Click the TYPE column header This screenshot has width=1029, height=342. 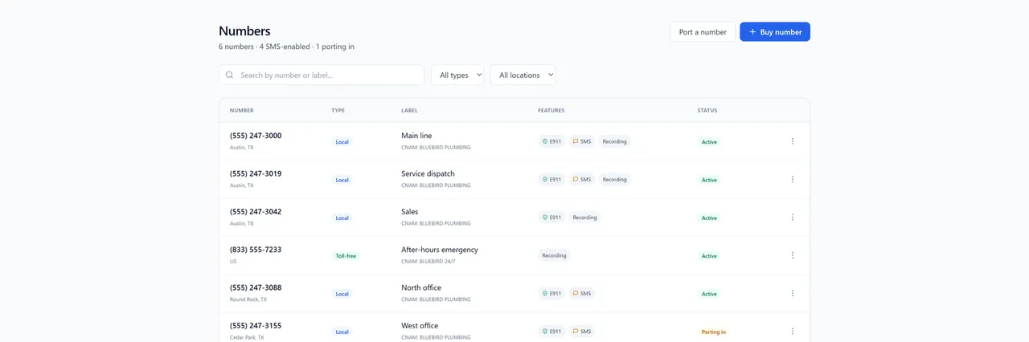(338, 111)
